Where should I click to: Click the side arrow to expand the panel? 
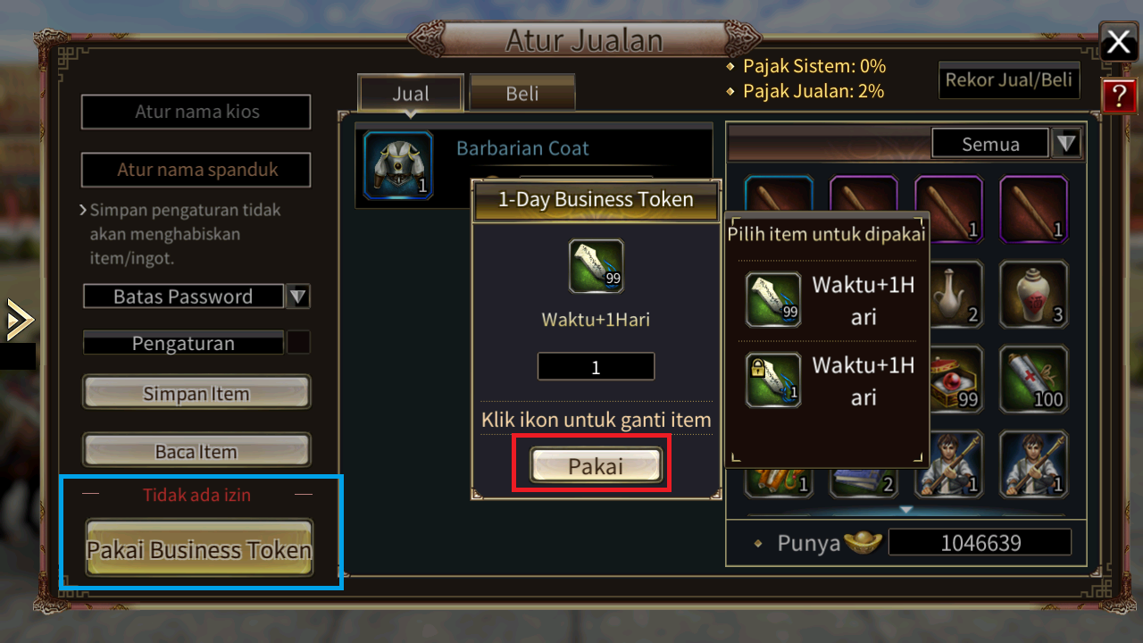[18, 320]
